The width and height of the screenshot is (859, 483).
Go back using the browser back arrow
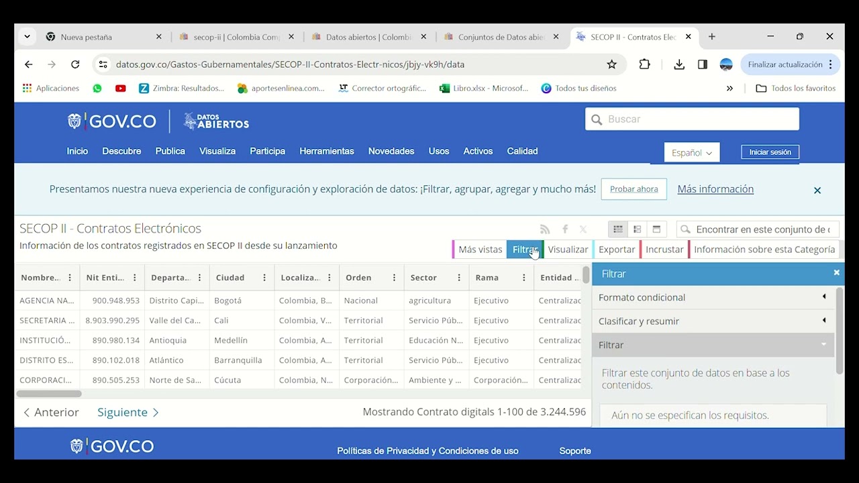[x=28, y=64]
